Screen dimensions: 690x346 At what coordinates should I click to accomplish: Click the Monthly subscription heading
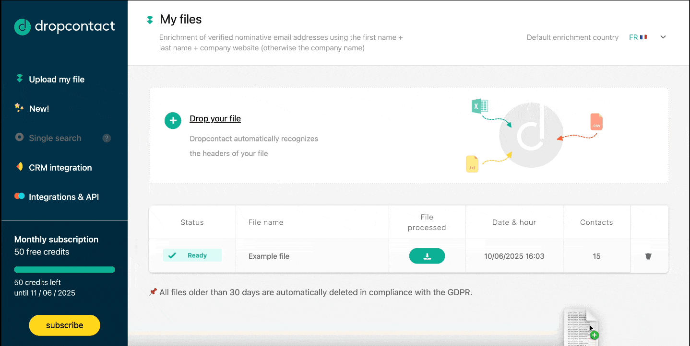56,240
